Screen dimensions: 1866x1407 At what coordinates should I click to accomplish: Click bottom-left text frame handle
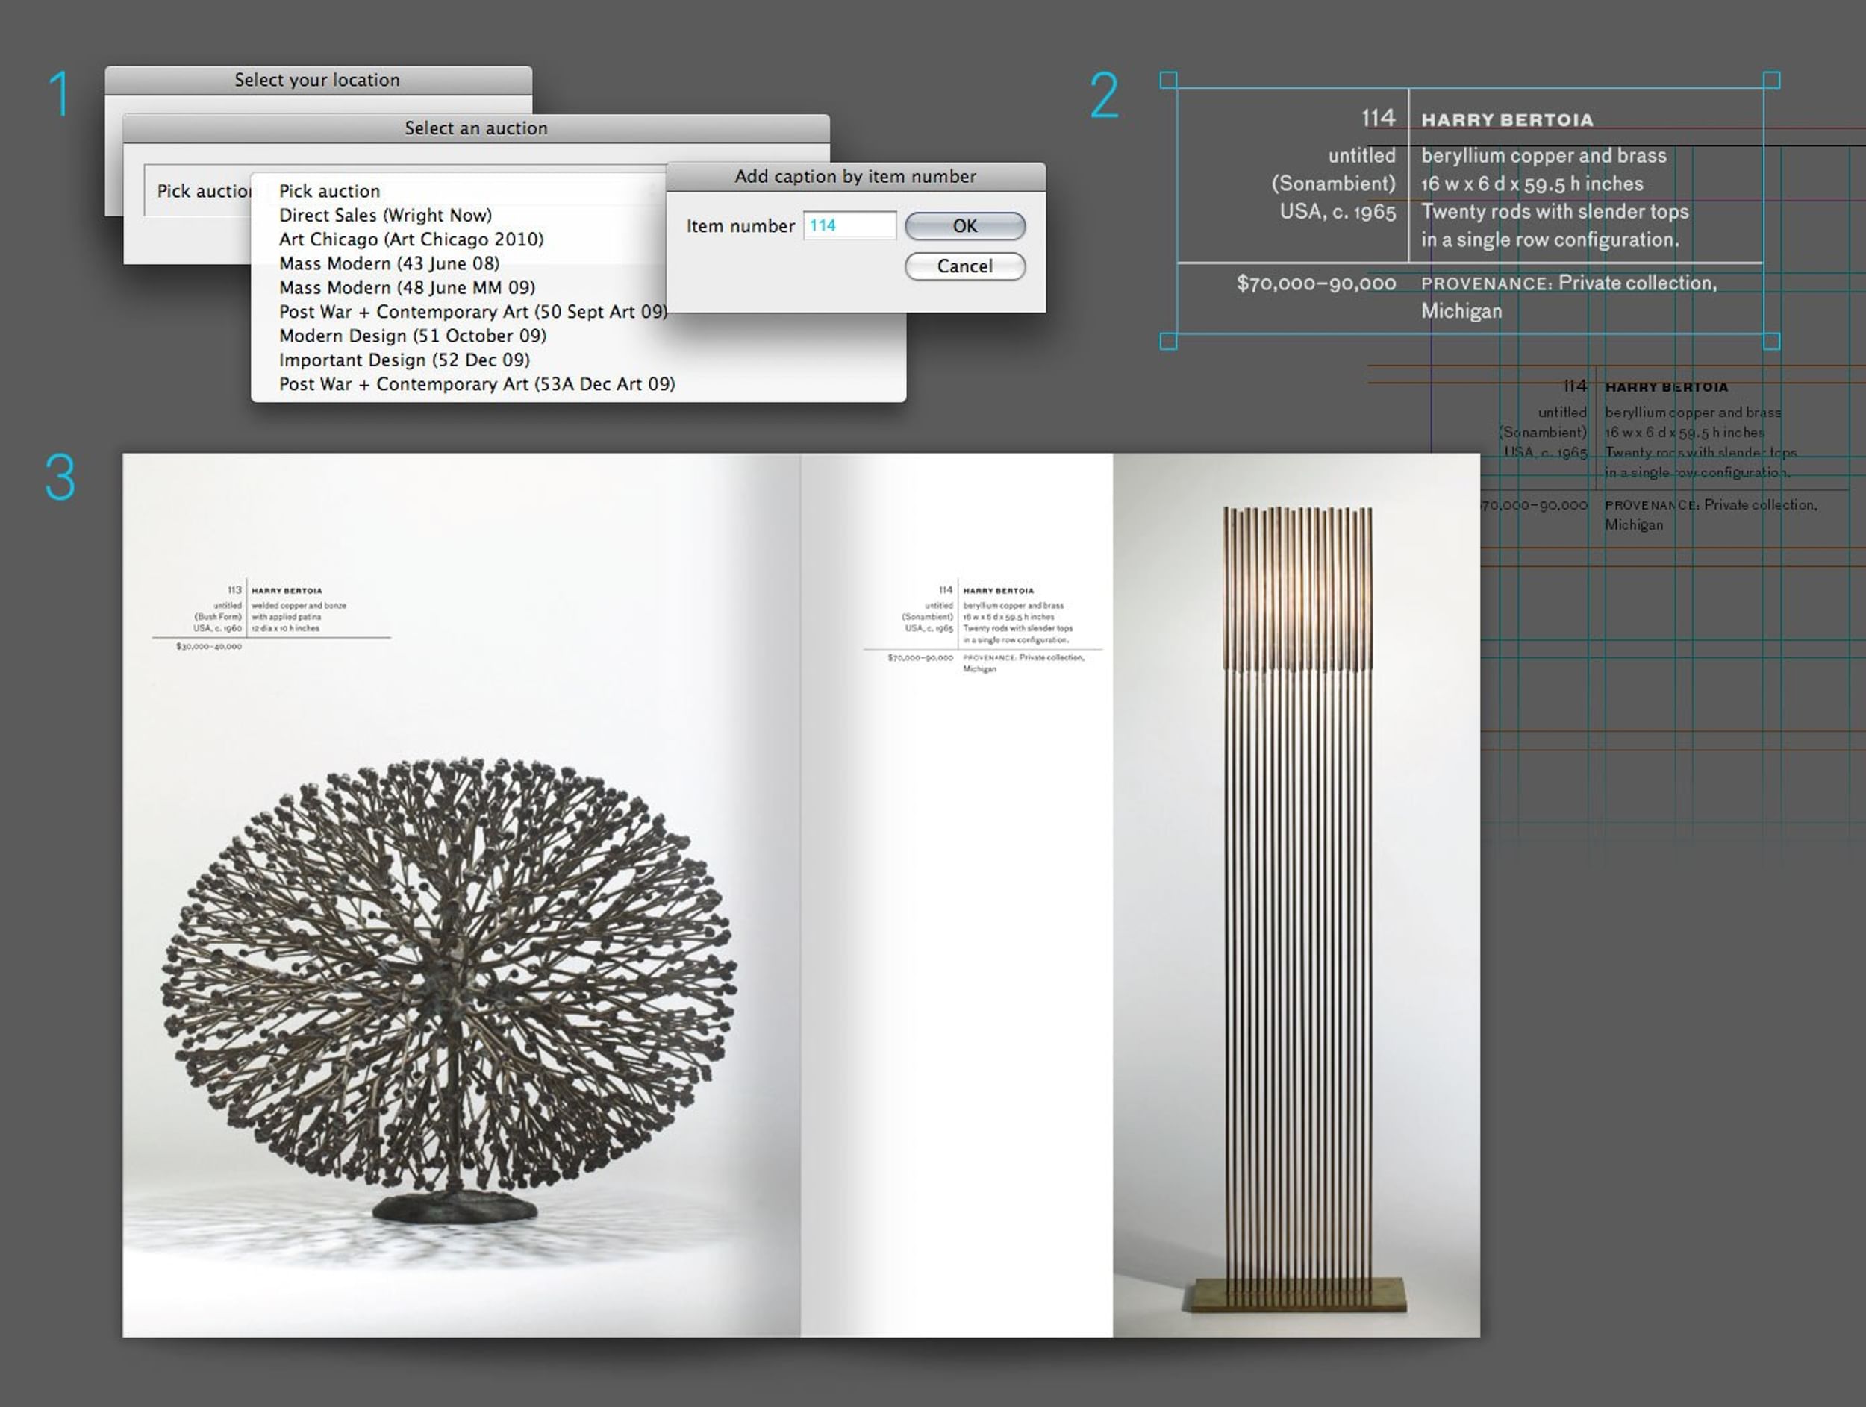click(x=1168, y=342)
